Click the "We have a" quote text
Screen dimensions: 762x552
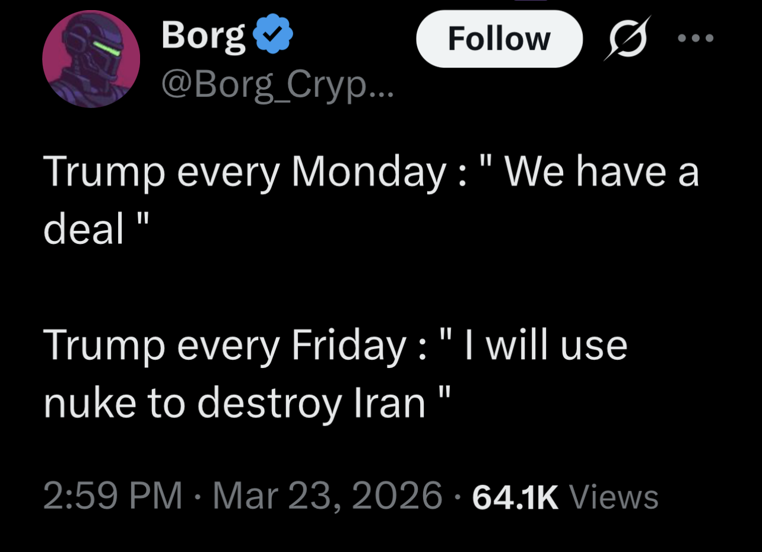tap(604, 172)
